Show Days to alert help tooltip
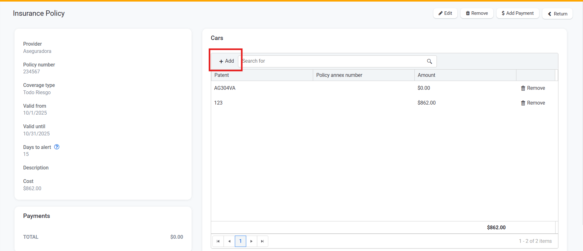 coord(57,147)
